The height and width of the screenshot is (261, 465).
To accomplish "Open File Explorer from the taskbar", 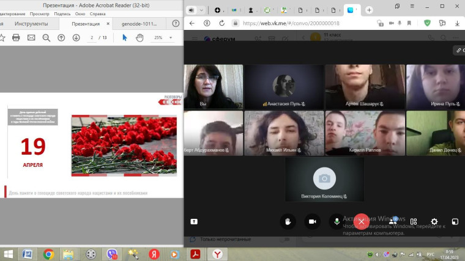I will click(x=68, y=254).
